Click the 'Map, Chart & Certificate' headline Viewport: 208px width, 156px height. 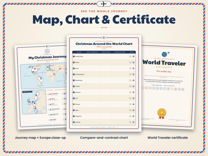(x=104, y=20)
